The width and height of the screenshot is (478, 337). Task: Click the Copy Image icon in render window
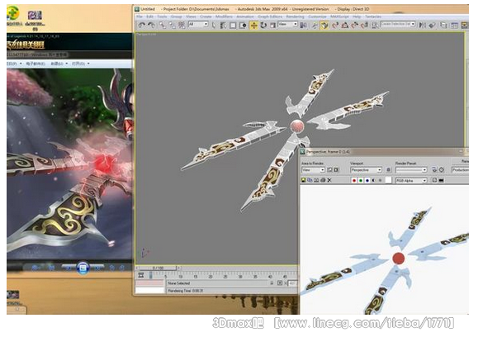point(310,180)
